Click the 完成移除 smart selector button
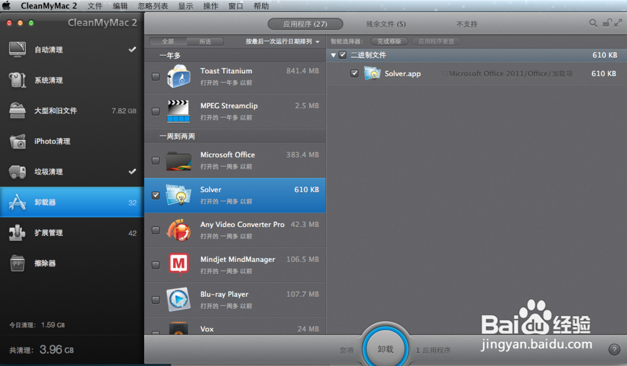The height and width of the screenshot is (366, 627). [x=389, y=41]
